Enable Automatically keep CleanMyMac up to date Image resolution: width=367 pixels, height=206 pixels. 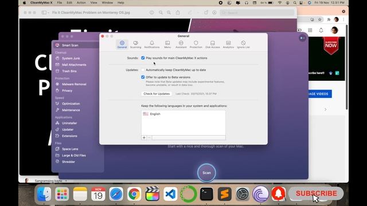tap(143, 70)
